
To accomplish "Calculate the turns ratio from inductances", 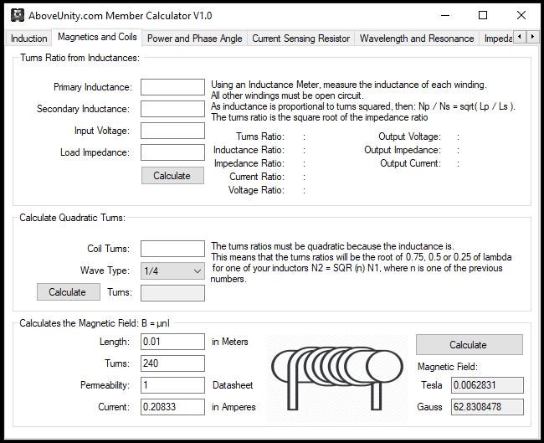I will (x=172, y=175).
